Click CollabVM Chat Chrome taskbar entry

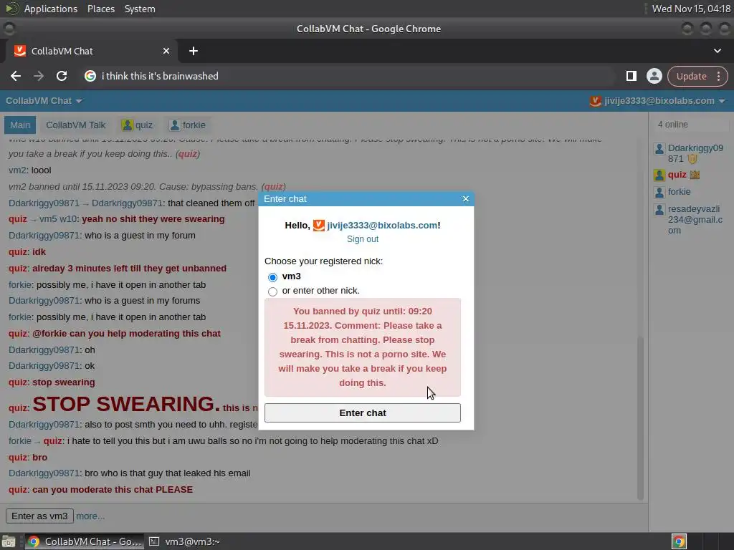pos(85,541)
